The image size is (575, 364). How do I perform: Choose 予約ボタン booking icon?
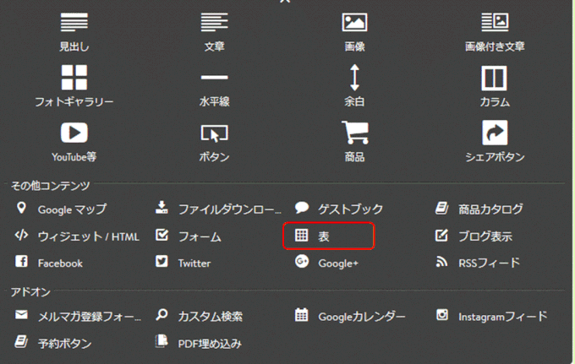point(21,342)
